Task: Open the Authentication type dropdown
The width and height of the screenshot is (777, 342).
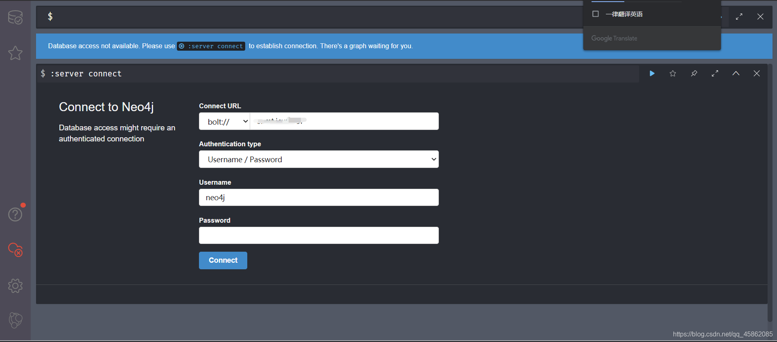Action: pos(319,159)
